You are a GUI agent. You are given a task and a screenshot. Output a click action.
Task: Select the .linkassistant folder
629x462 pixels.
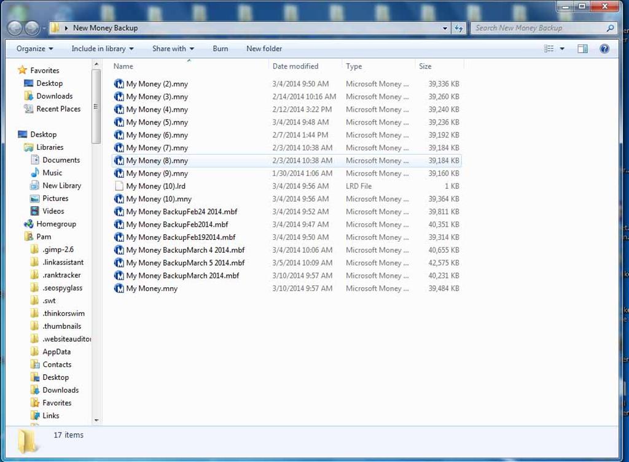(x=63, y=263)
